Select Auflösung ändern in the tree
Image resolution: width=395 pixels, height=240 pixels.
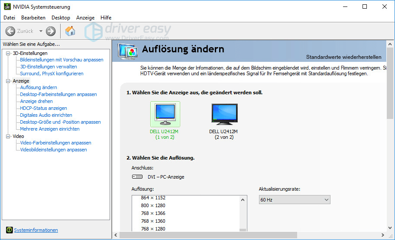click(x=39, y=87)
